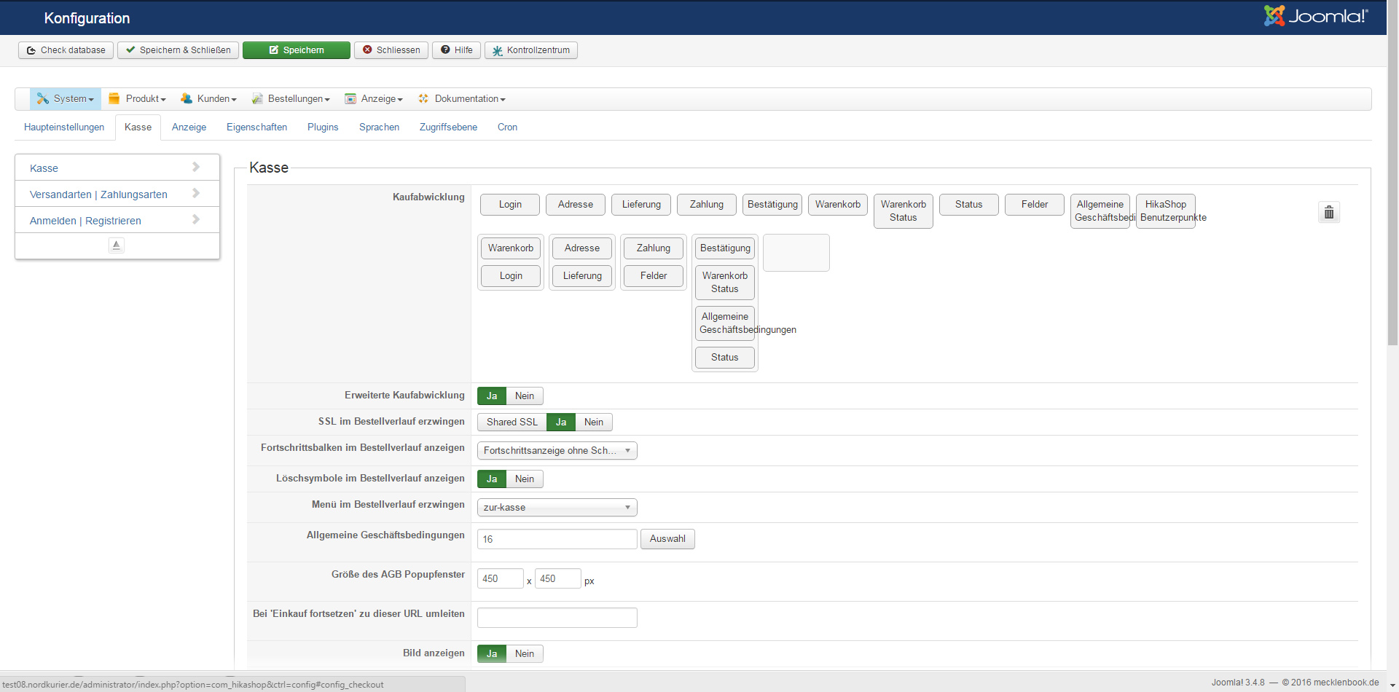This screenshot has width=1399, height=692.
Task: Open the Fortschrittsanzeige dropdown
Action: (557, 451)
